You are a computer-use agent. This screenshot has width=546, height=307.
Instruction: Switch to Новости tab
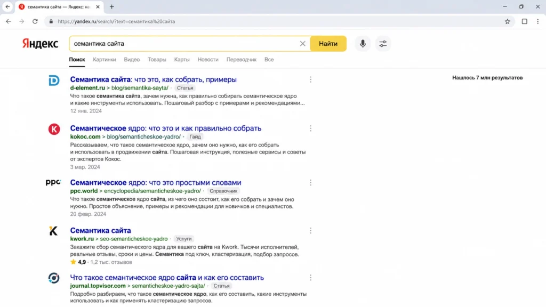pos(208,60)
